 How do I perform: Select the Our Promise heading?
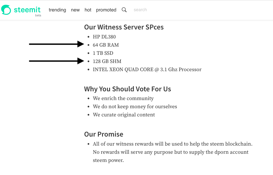103,134
